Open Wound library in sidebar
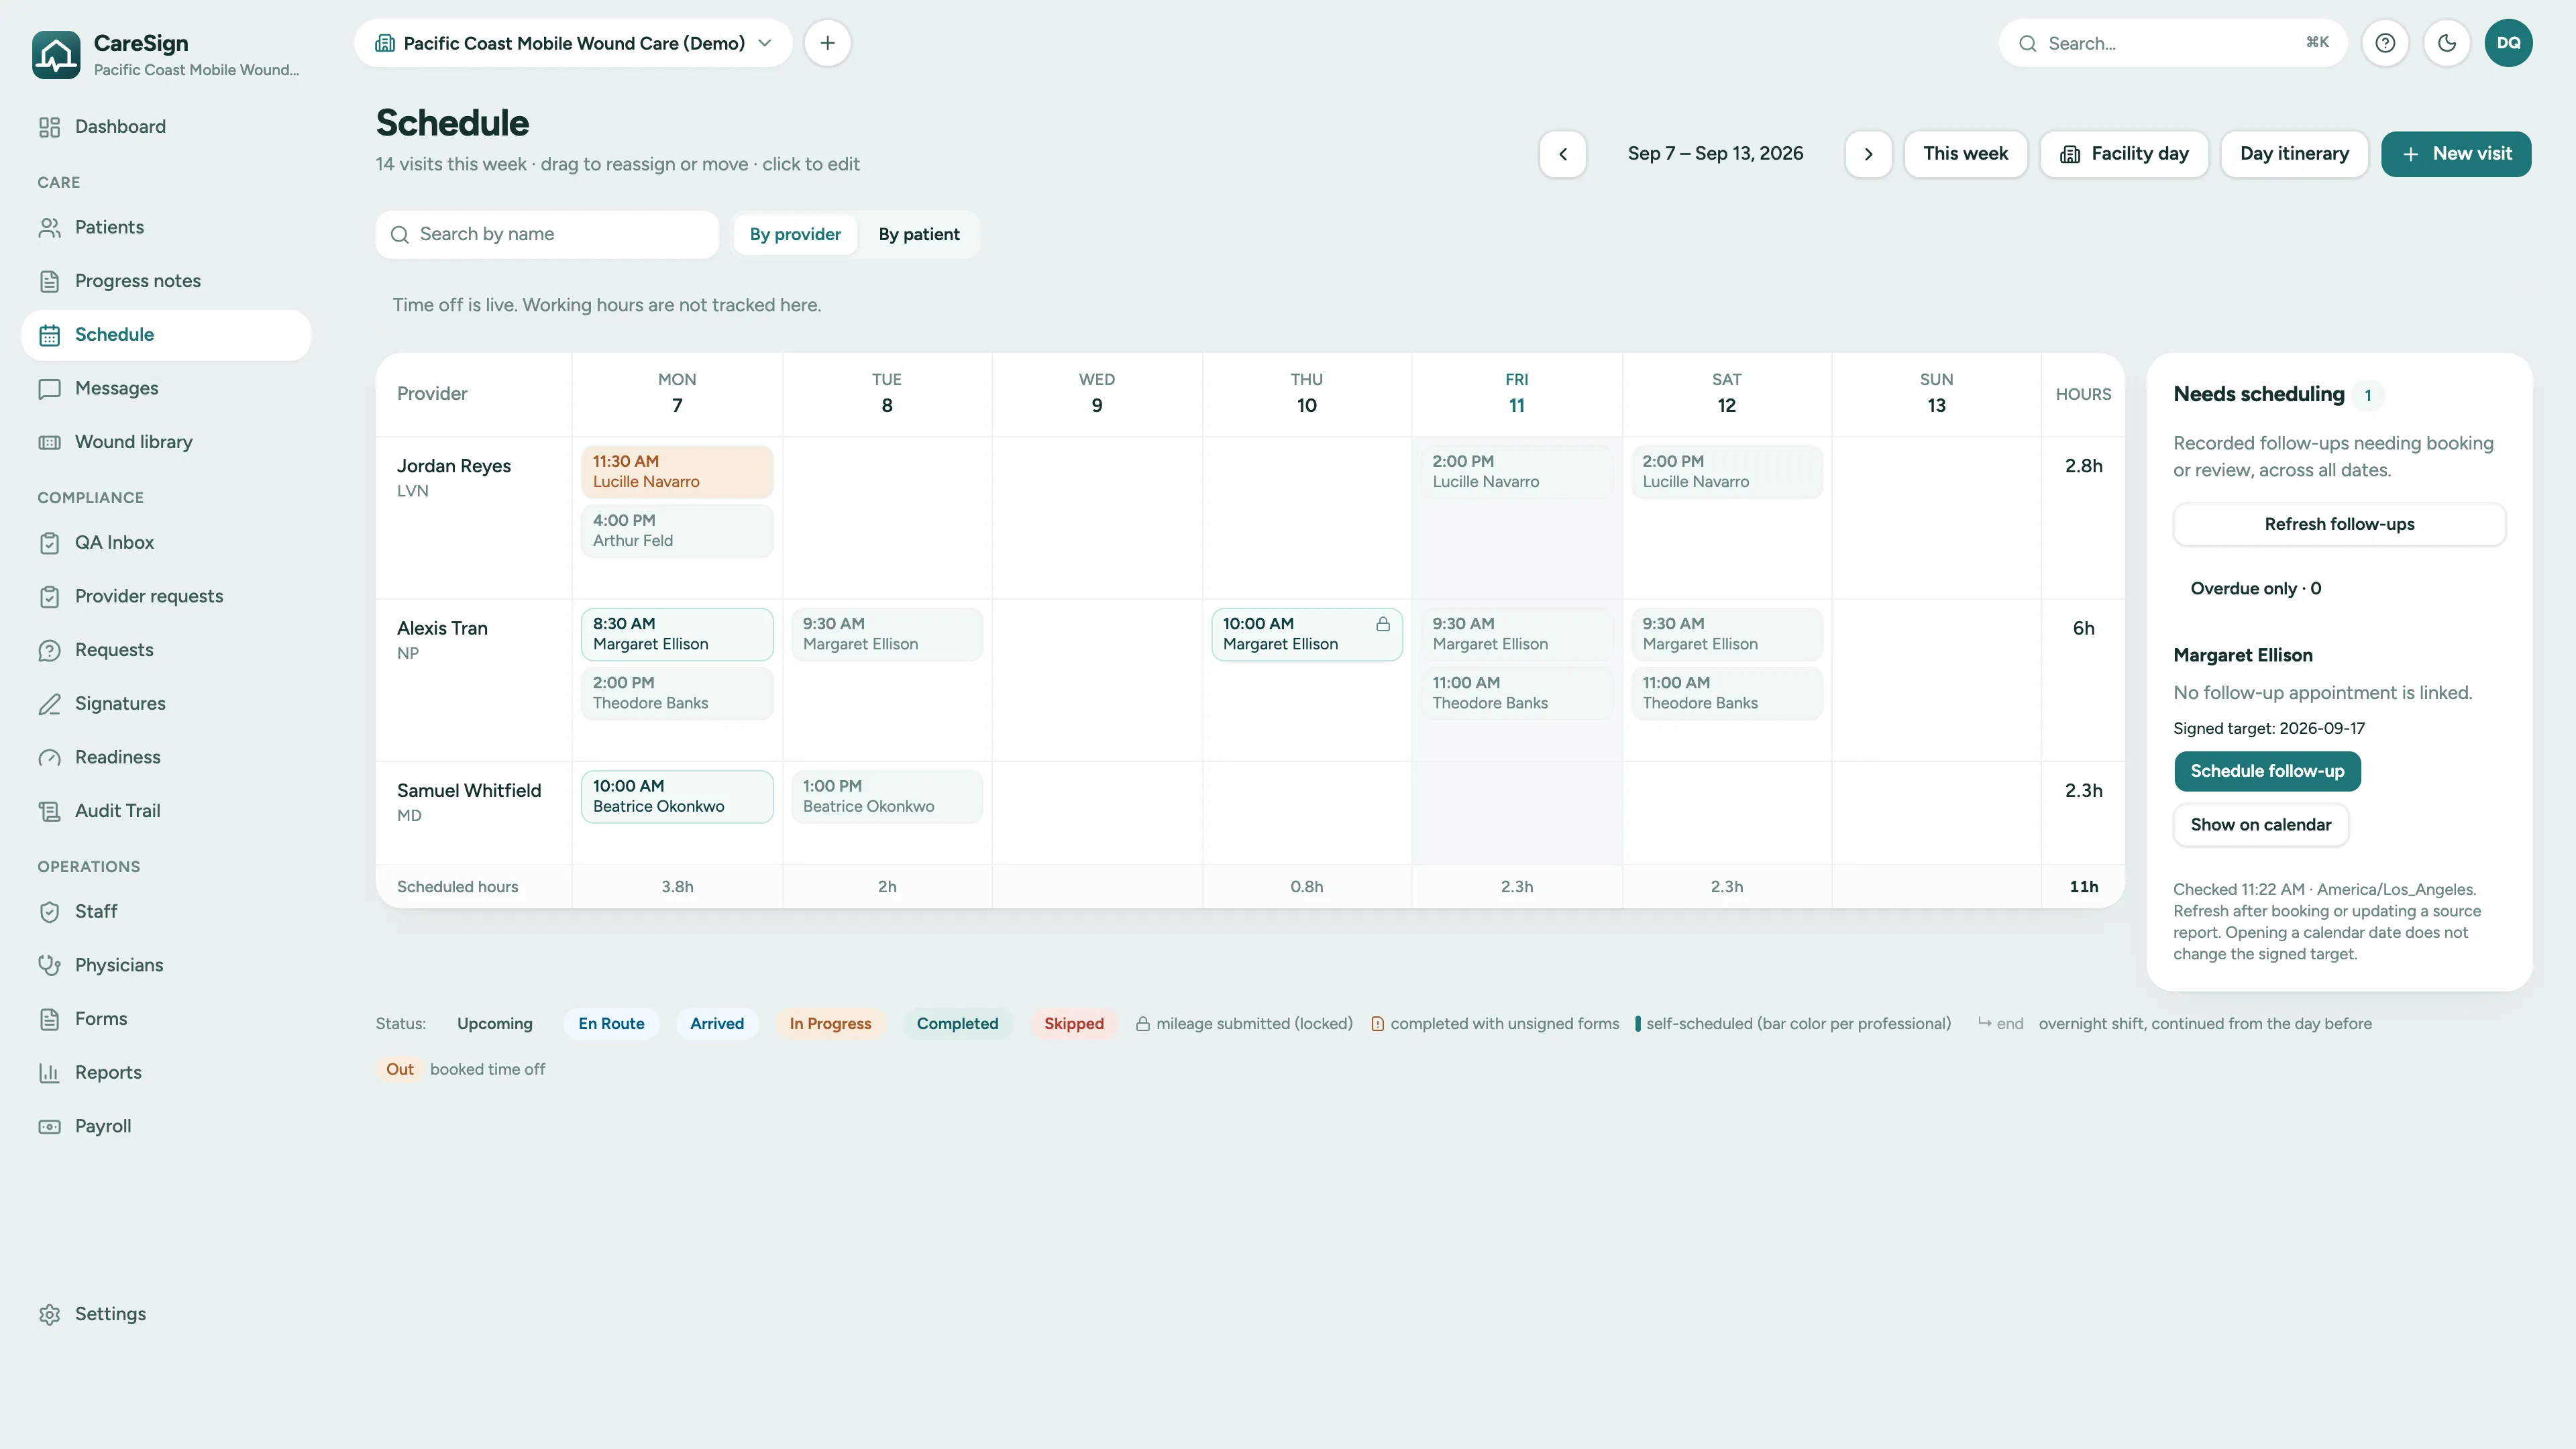Viewport: 2576px width, 1449px height. pos(166,442)
